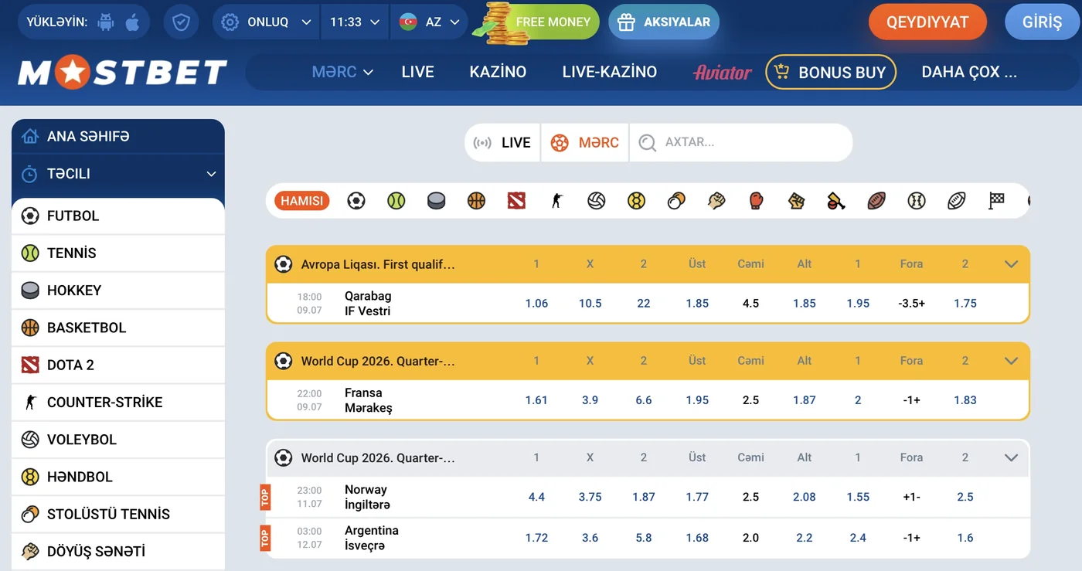Image resolution: width=1082 pixels, height=571 pixels.
Task: Filter by red Dota 2 icon in sports strip
Action: [516, 201]
